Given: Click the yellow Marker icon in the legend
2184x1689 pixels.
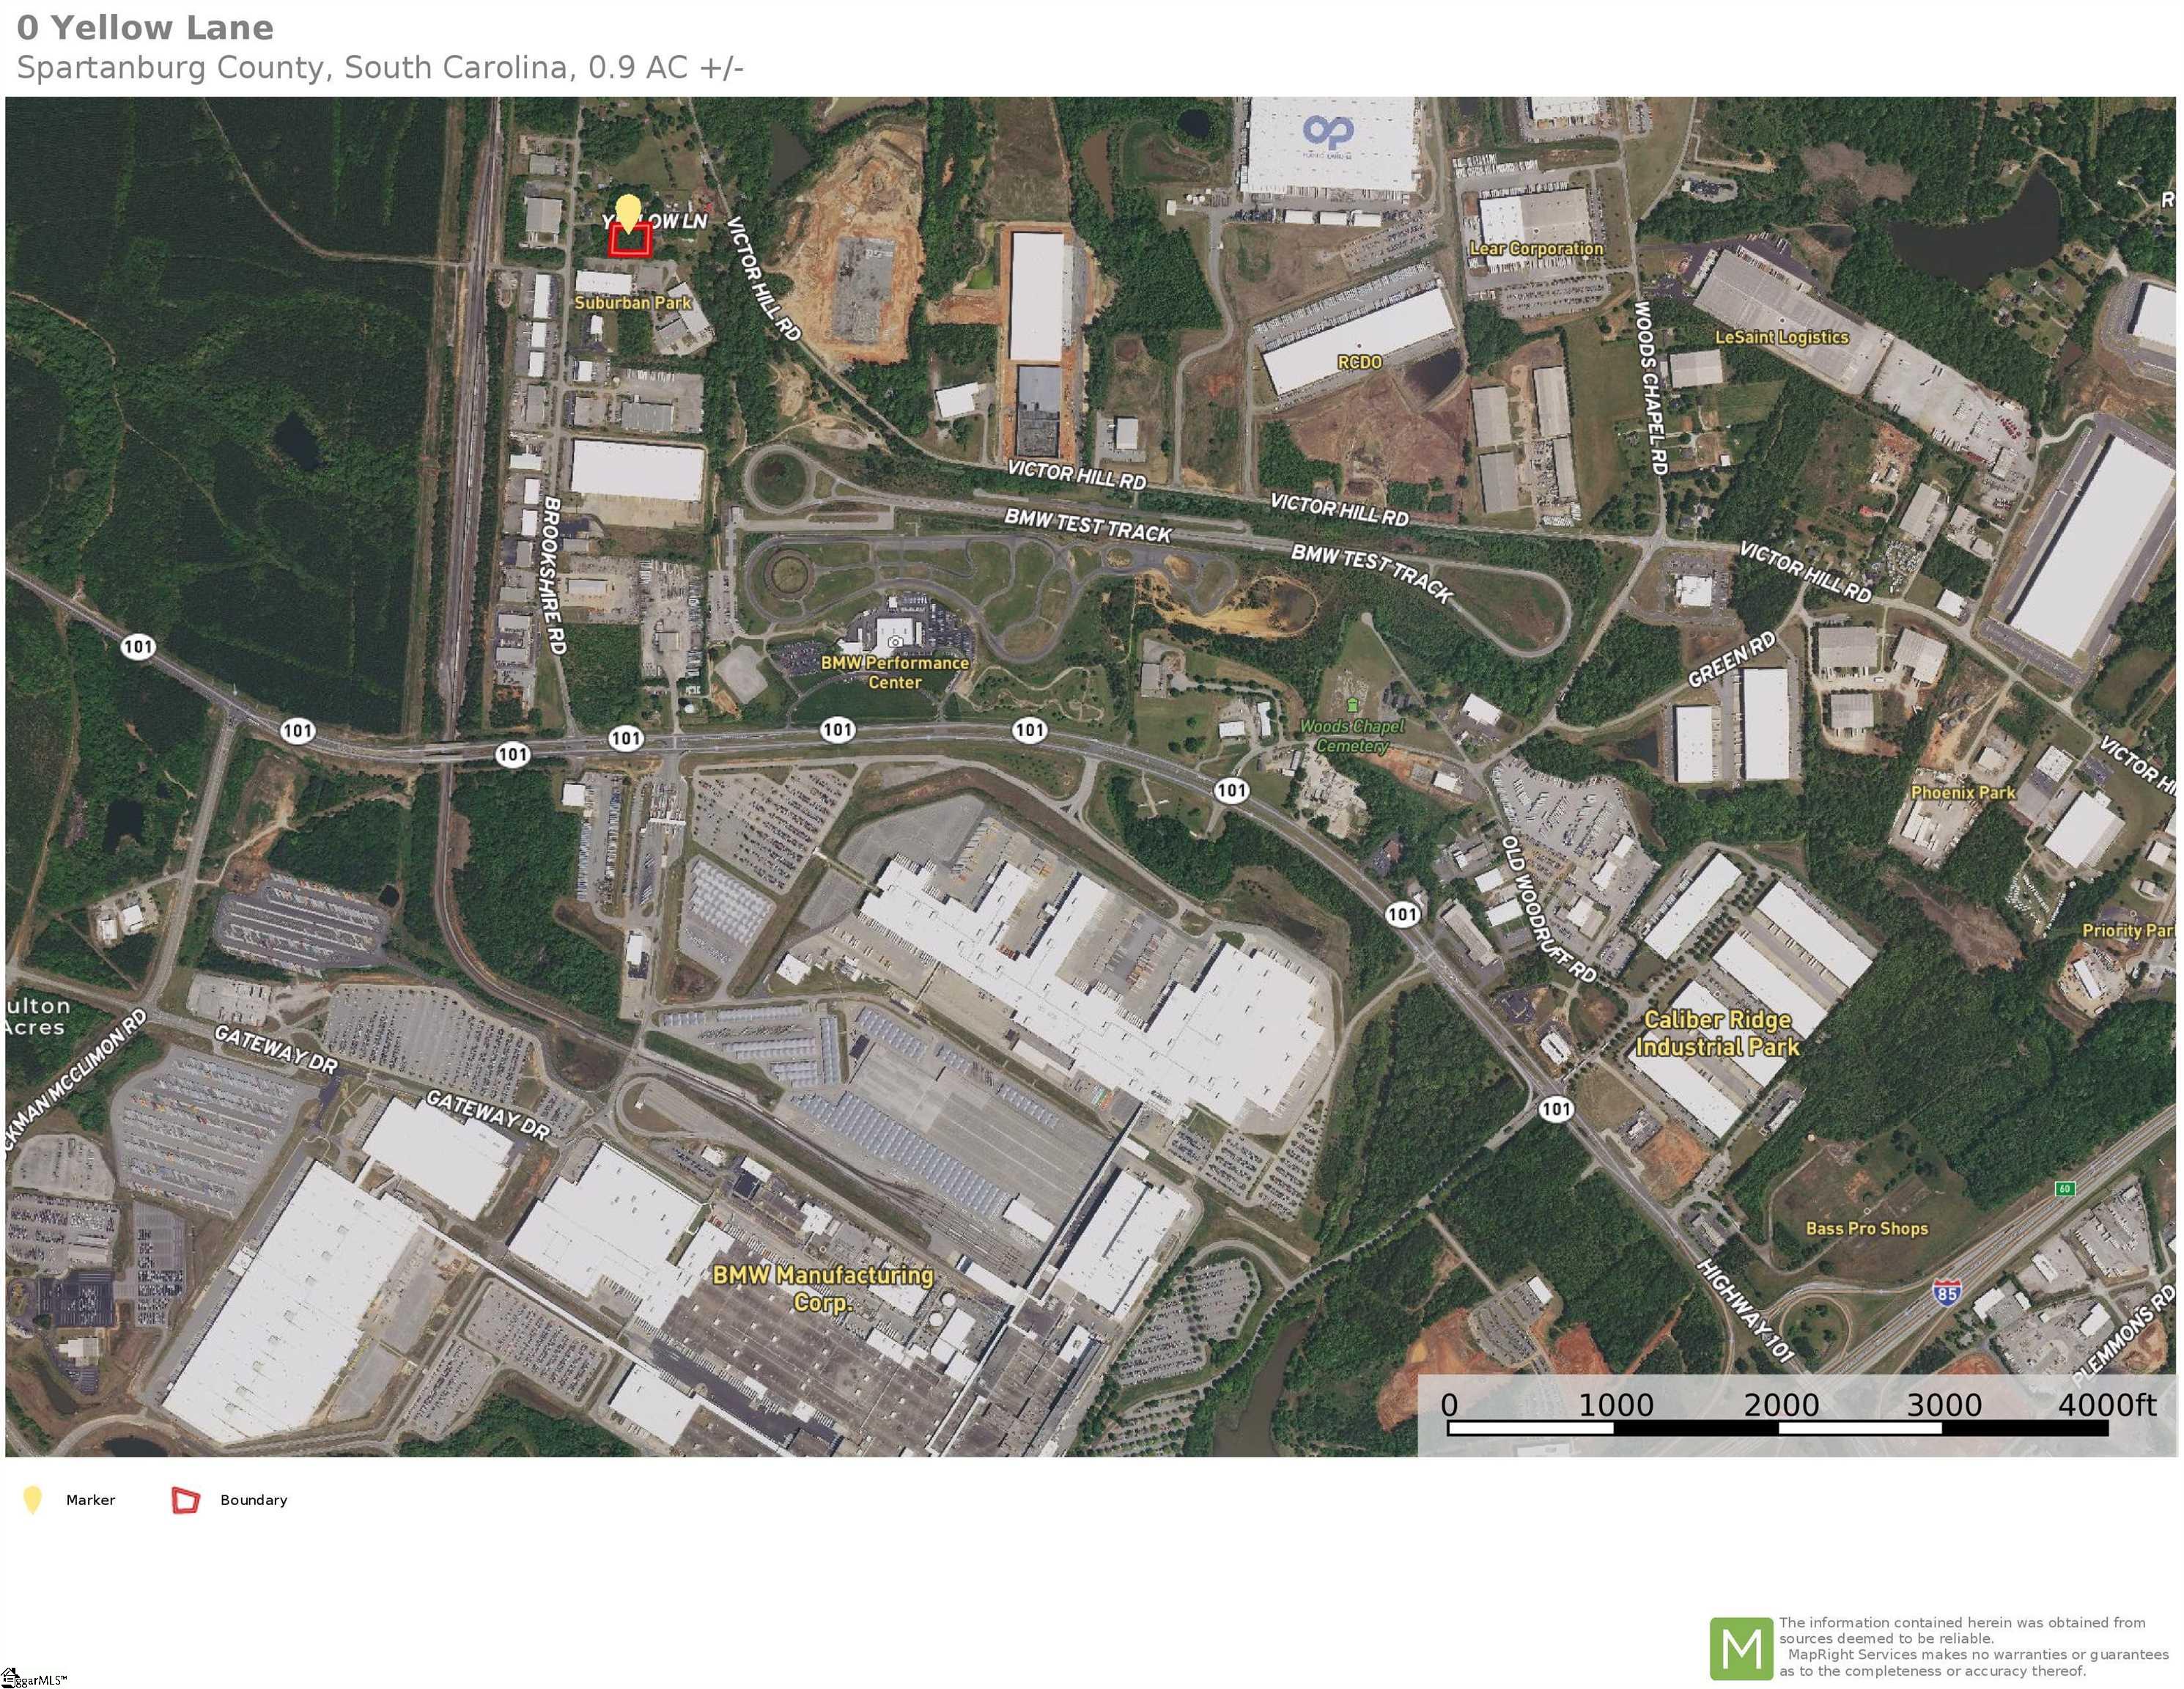Looking at the screenshot, I should [32, 1500].
